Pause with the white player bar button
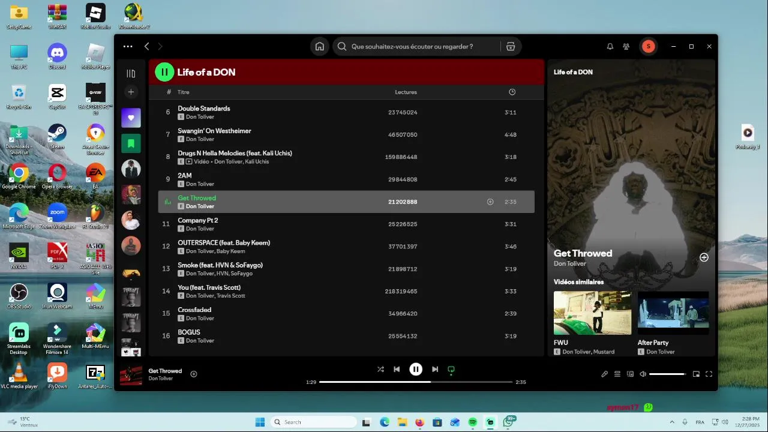768x432 pixels. coord(416,369)
